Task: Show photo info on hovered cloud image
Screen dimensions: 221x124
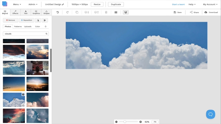Action: (23, 95)
